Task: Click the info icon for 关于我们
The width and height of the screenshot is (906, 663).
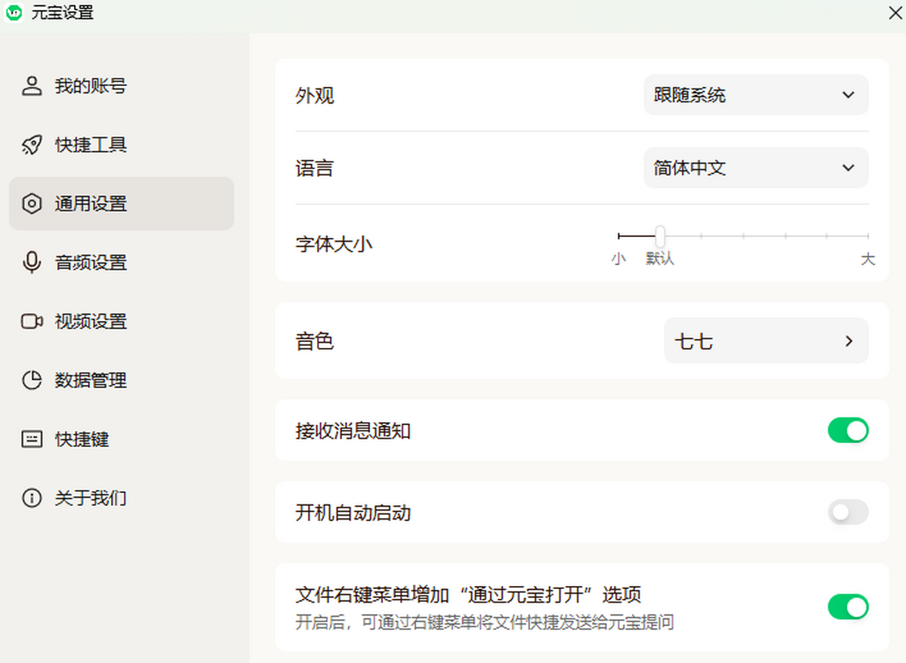Action: (32, 498)
